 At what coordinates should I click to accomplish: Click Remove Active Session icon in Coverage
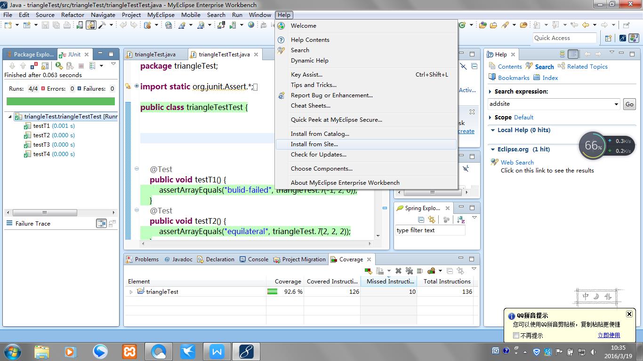[x=398, y=271]
